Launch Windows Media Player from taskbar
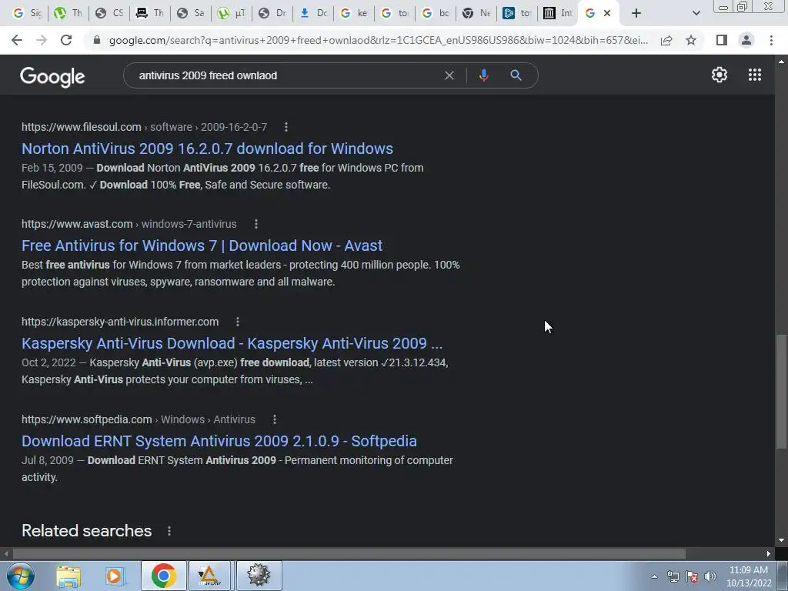Screen dimensions: 788x591 pos(114,576)
